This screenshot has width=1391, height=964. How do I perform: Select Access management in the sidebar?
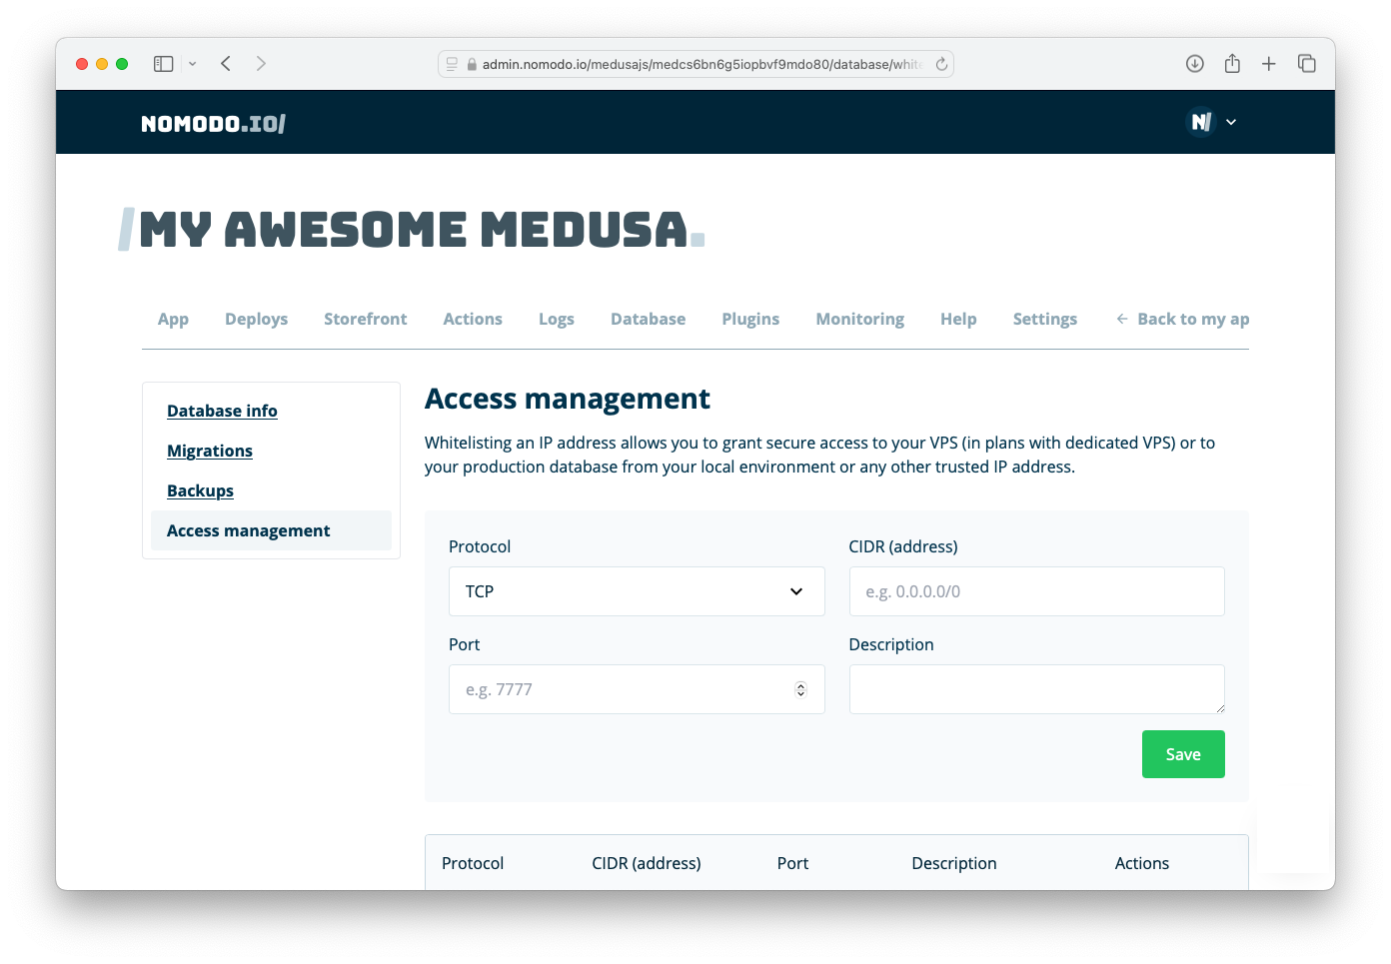point(271,530)
